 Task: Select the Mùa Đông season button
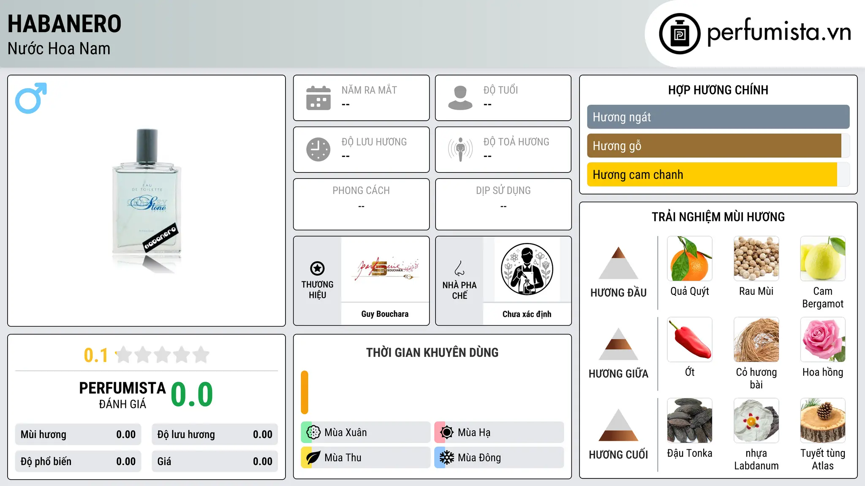pos(499,458)
